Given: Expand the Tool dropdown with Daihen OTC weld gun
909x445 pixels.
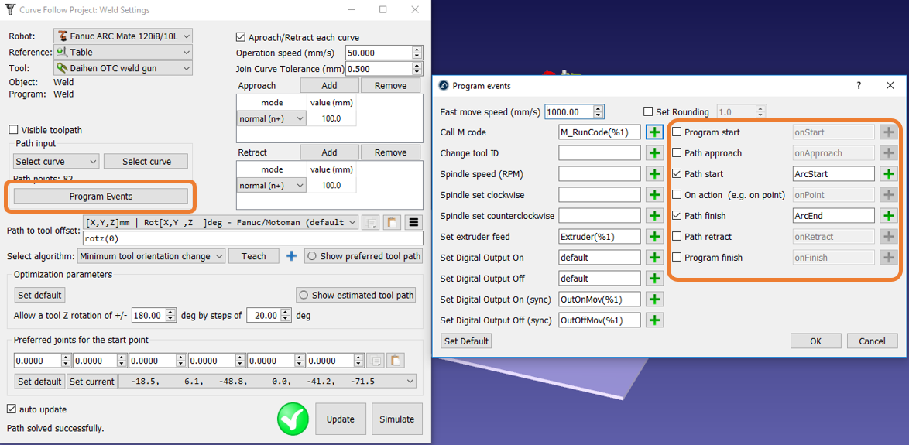Looking at the screenshot, I should 122,68.
